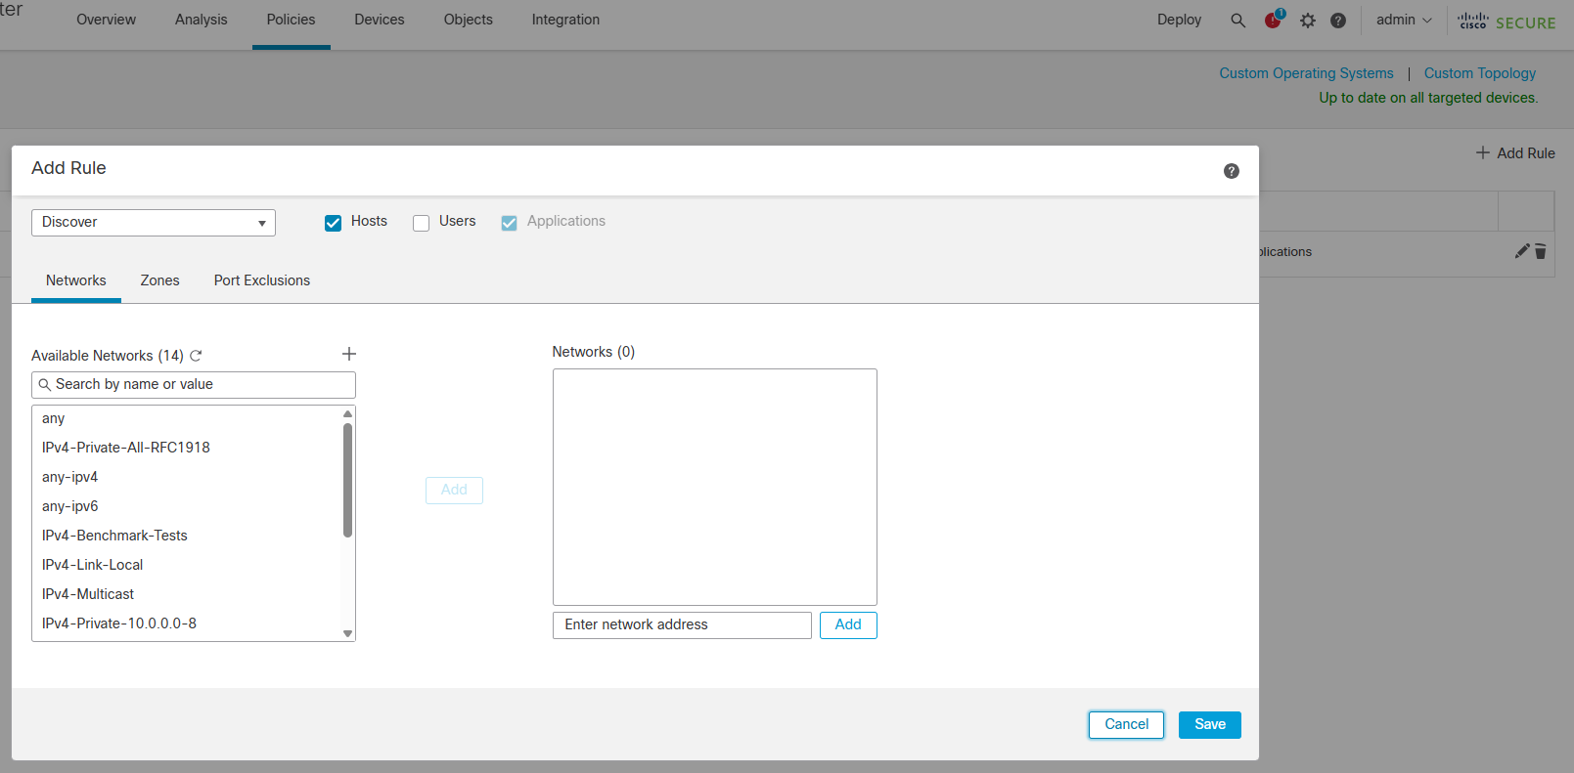Select 'any' in Available Networks
This screenshot has width=1574, height=773.
[x=187, y=418]
